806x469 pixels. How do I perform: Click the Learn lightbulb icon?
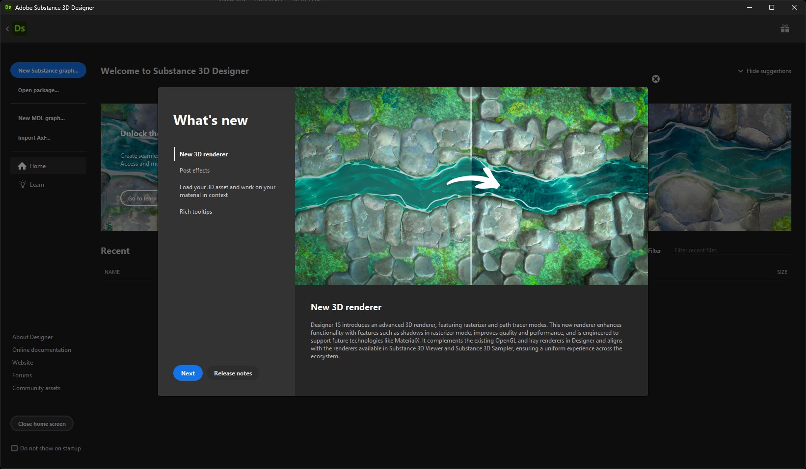[x=22, y=184]
